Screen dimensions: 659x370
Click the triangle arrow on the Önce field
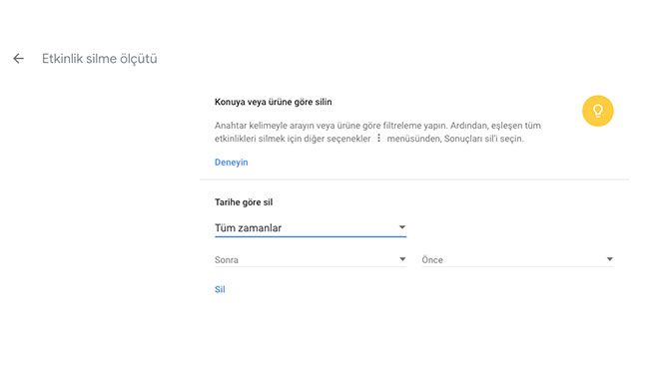[609, 259]
